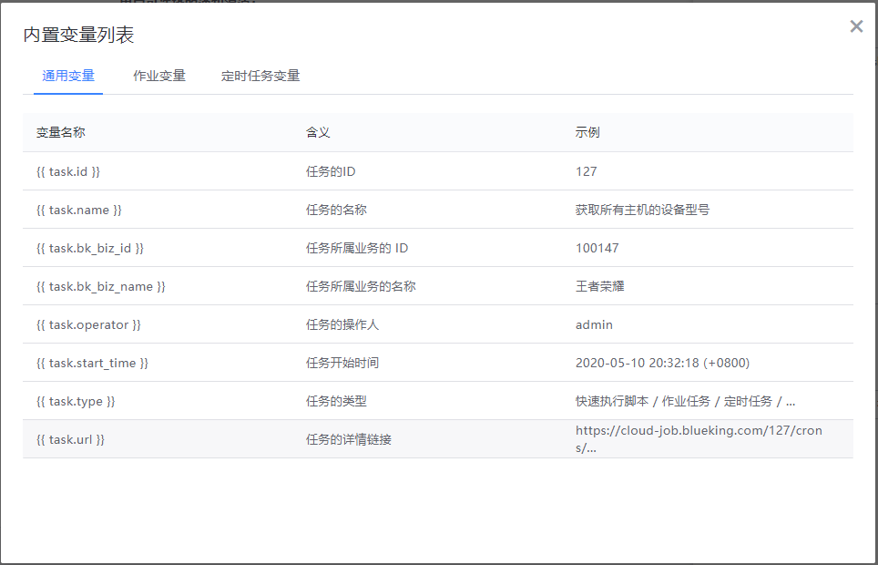
Task: Close the 内置变量列表 dialog
Action: pos(856,26)
